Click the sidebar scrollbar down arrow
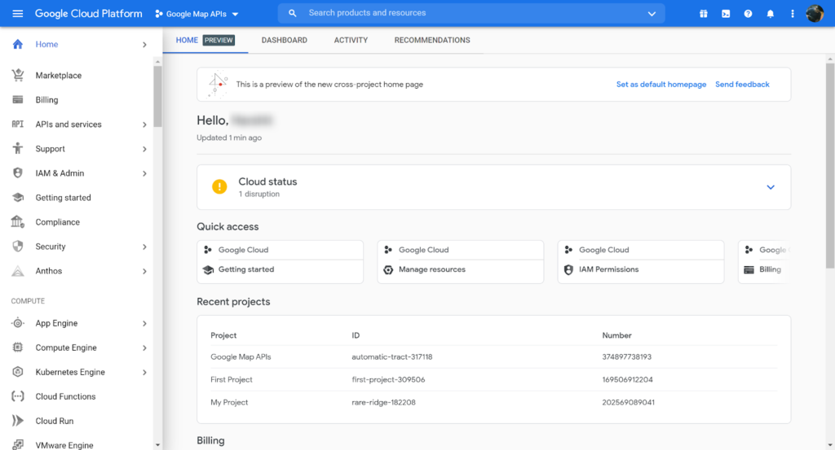Screen dimensions: 835x450 (x=157, y=444)
